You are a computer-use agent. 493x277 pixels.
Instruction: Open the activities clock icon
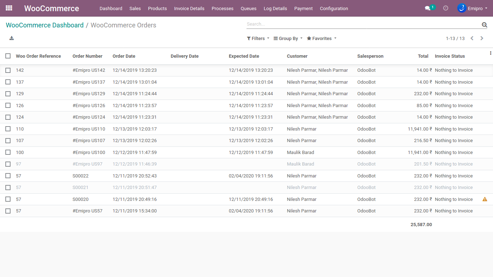click(x=446, y=8)
